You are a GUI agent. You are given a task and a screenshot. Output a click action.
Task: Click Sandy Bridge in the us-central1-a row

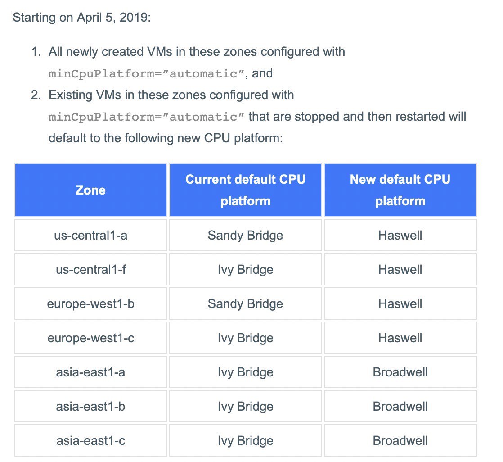point(245,235)
